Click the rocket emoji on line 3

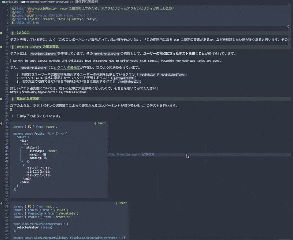[30, 12]
